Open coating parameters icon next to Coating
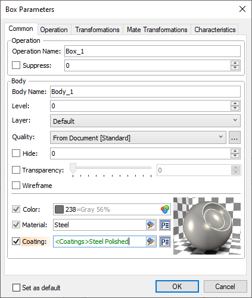This screenshot has width=252, height=298. [x=165, y=241]
